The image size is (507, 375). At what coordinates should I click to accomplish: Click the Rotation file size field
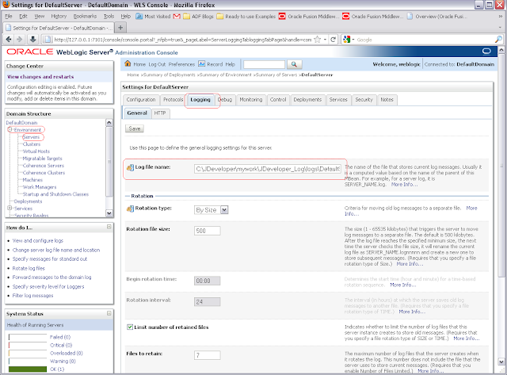tap(208, 231)
